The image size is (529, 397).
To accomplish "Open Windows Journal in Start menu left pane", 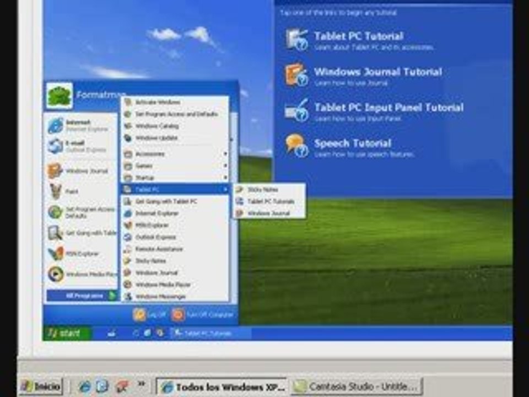I will (82, 171).
